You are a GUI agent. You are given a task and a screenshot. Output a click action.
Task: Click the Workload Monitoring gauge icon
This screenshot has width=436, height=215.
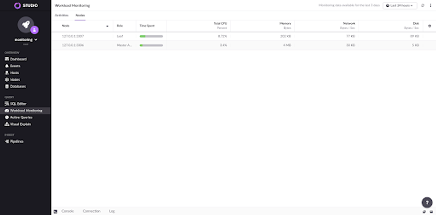click(x=7, y=111)
